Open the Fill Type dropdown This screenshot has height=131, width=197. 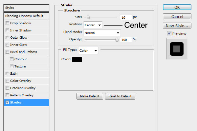[88, 50]
